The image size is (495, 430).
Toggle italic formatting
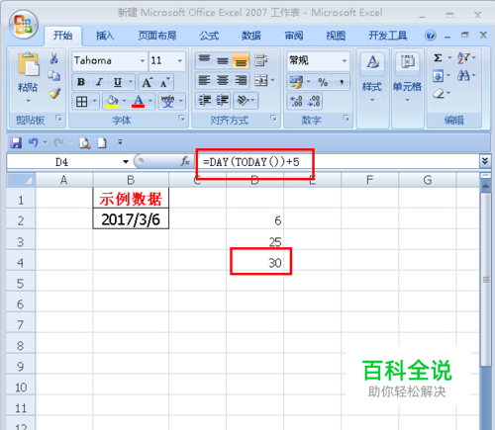pos(99,82)
